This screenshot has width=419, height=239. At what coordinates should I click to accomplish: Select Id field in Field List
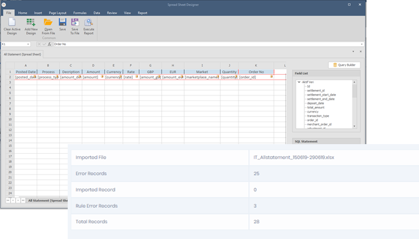[x=309, y=86]
